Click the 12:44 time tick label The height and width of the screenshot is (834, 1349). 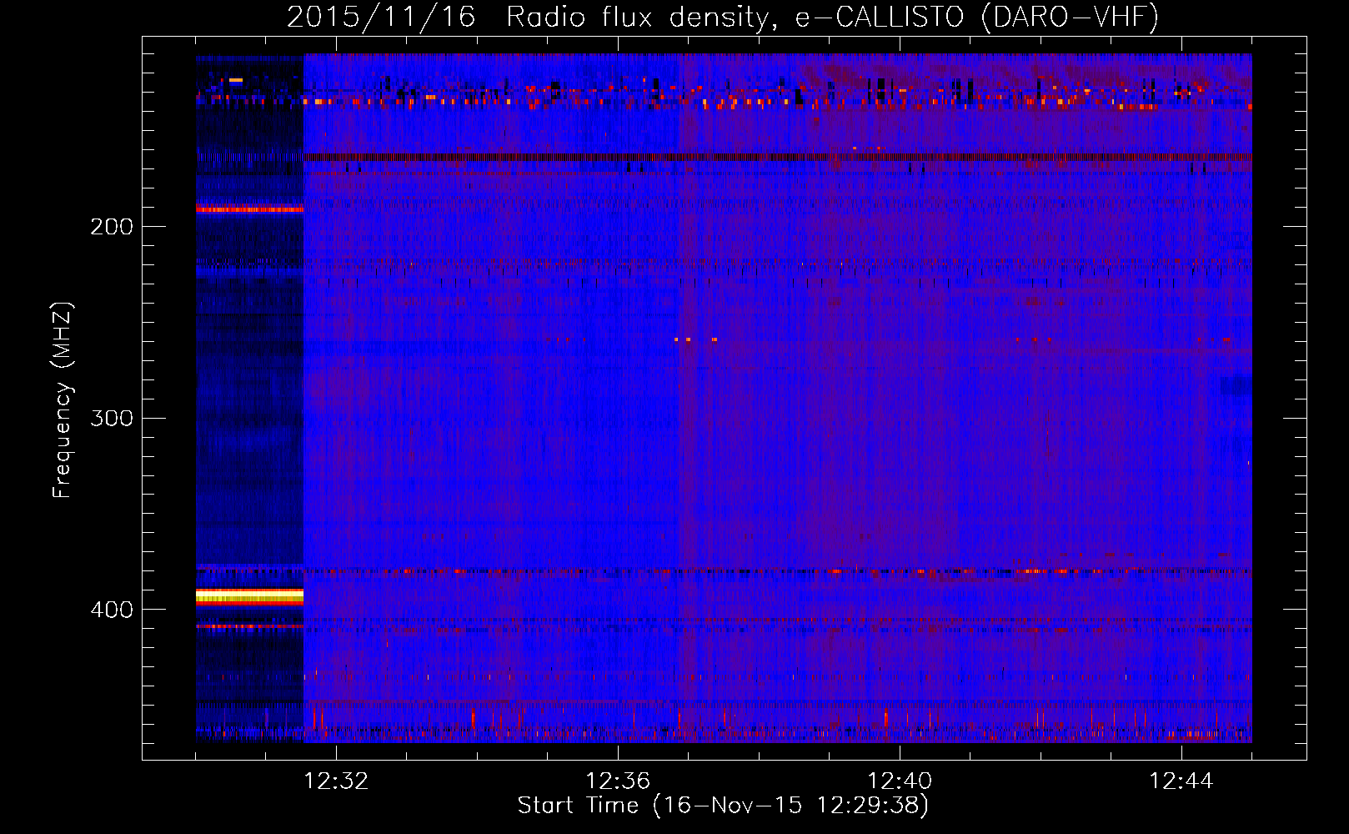point(1181,781)
